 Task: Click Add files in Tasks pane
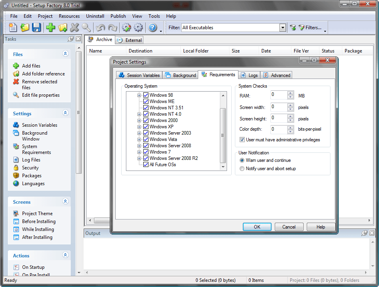[31, 66]
